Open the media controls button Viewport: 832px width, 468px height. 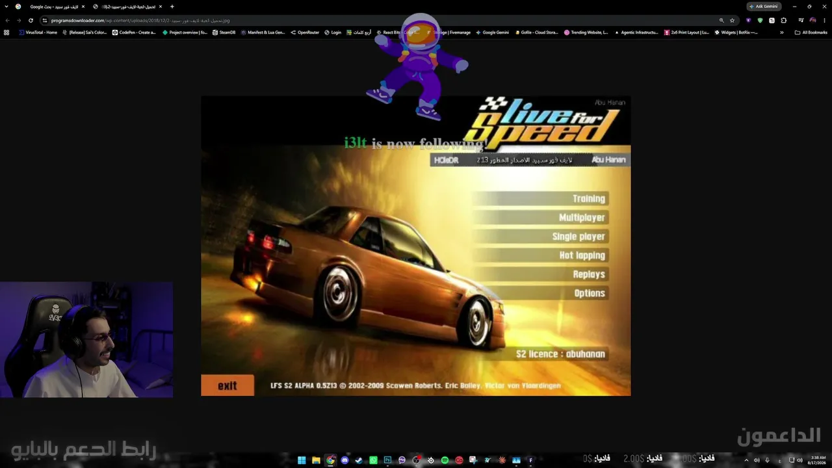point(801,20)
